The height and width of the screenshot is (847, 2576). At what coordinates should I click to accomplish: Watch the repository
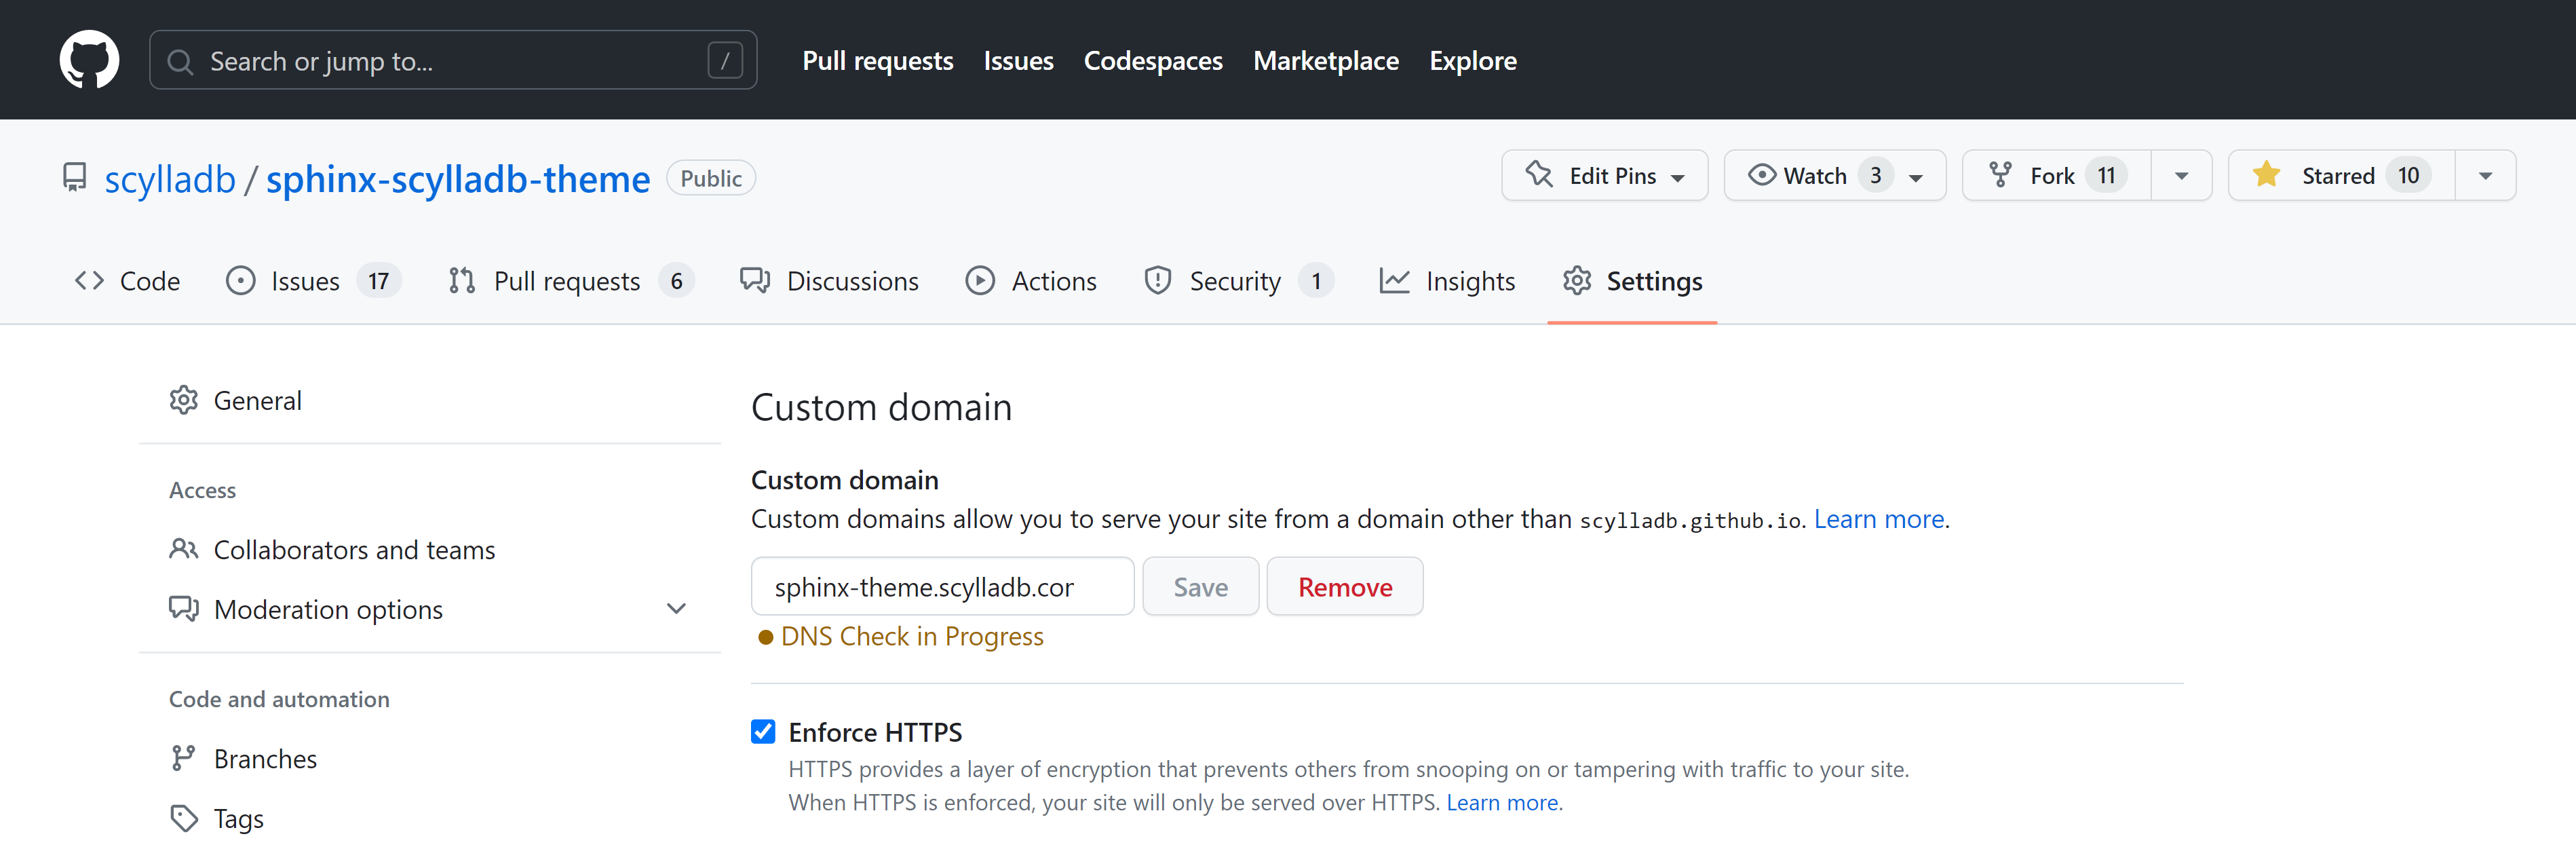[x=1813, y=175]
